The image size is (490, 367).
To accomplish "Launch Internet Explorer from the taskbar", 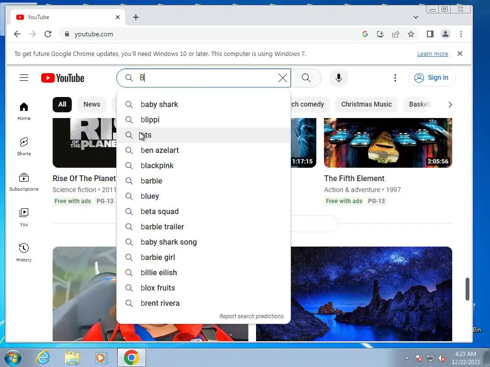I will [43, 357].
